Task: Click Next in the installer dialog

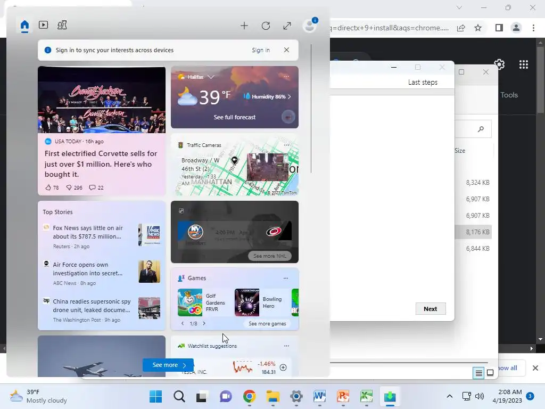Action: pos(430,309)
